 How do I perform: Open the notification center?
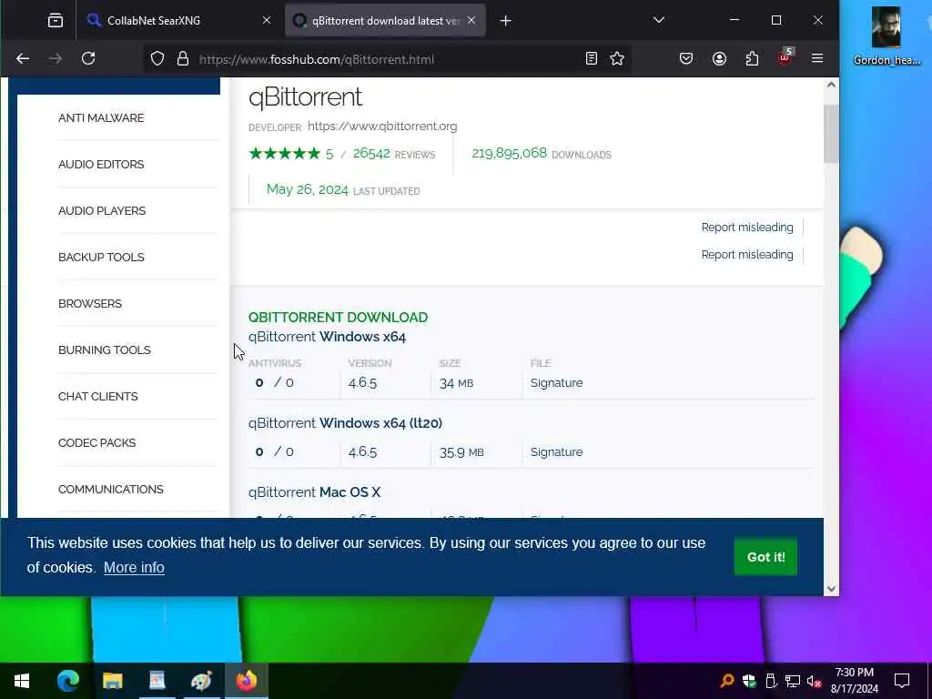[x=902, y=681]
